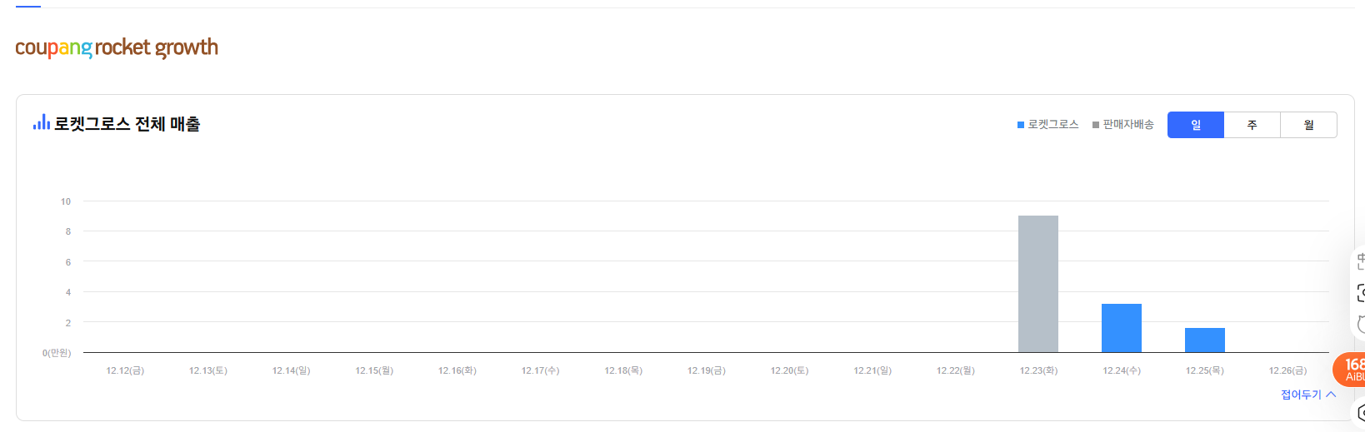Toggle the 로켓그로스 legend series
The width and height of the screenshot is (1365, 432).
pos(1048,125)
